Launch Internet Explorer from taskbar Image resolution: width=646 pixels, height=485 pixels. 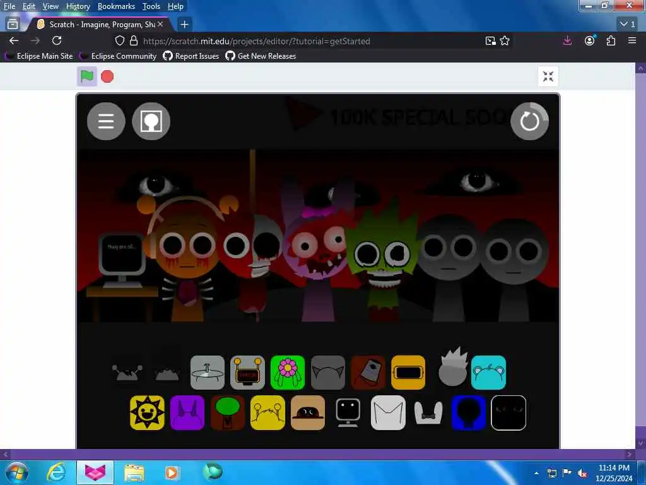point(56,472)
